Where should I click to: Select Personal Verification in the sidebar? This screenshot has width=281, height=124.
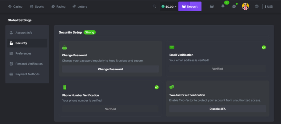click(29, 64)
